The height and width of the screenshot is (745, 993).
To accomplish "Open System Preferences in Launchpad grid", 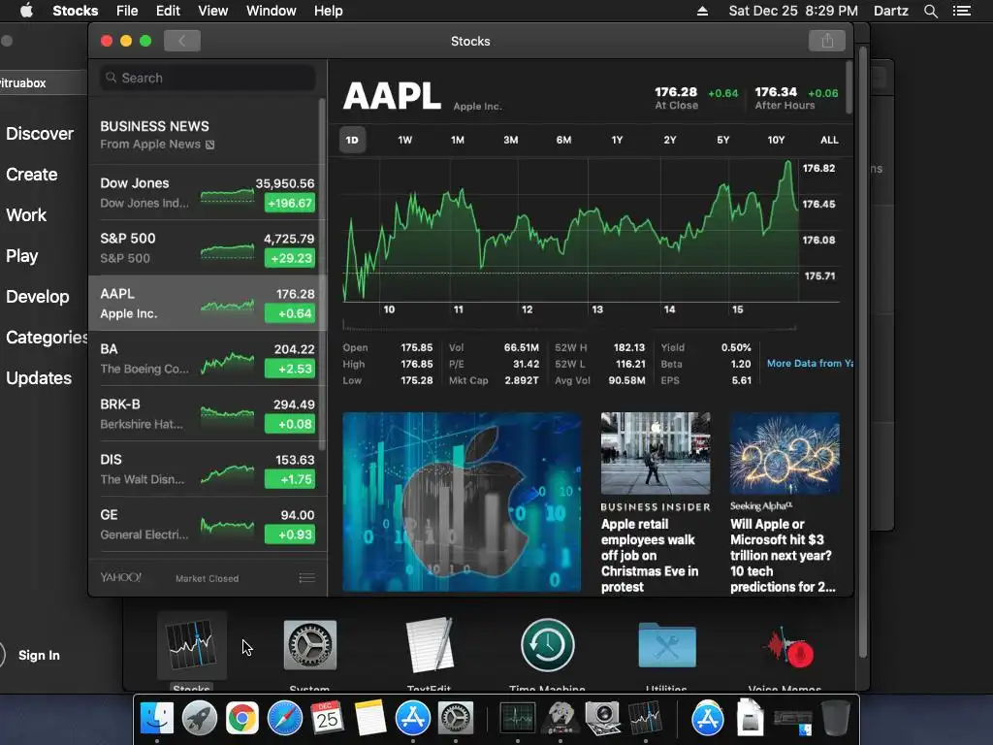I will click(309, 645).
